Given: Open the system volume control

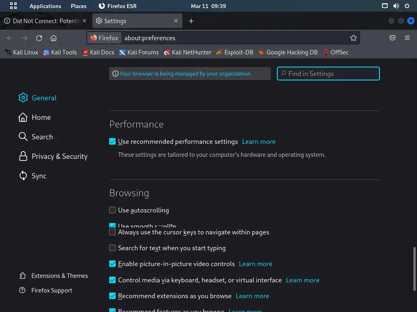Looking at the screenshot, I should tap(396, 6).
